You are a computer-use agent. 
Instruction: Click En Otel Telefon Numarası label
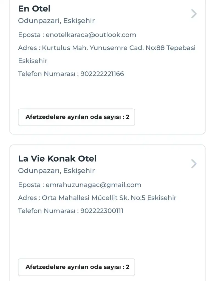[x=47, y=74]
